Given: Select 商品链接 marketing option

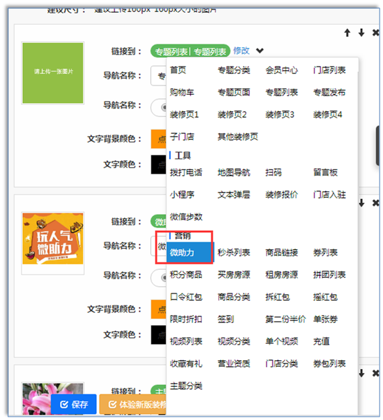Looking at the screenshot, I should click(281, 252).
